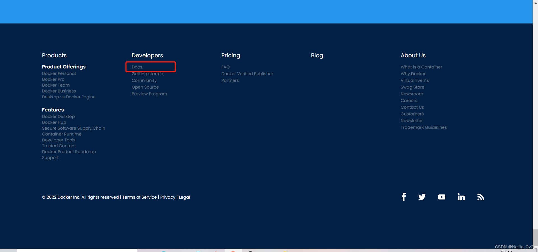Open Docker Personal offering

[59, 73]
